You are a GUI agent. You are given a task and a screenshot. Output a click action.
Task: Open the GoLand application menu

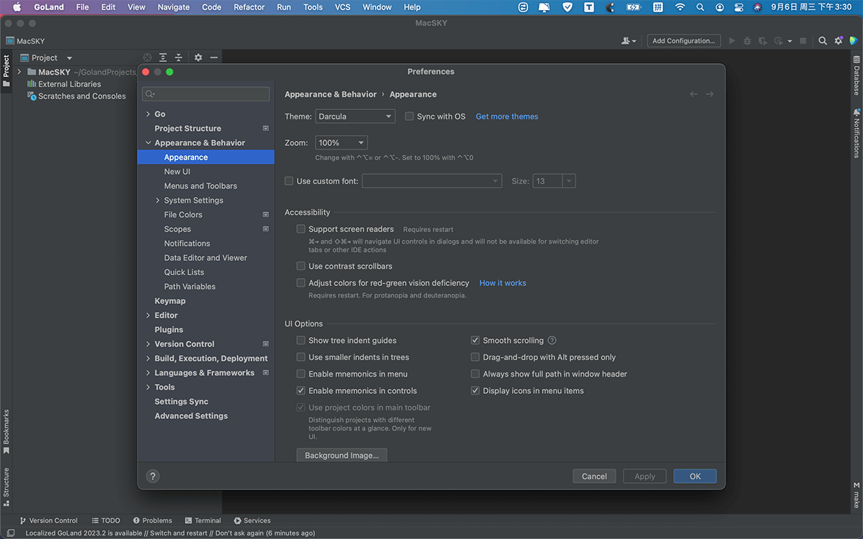49,7
